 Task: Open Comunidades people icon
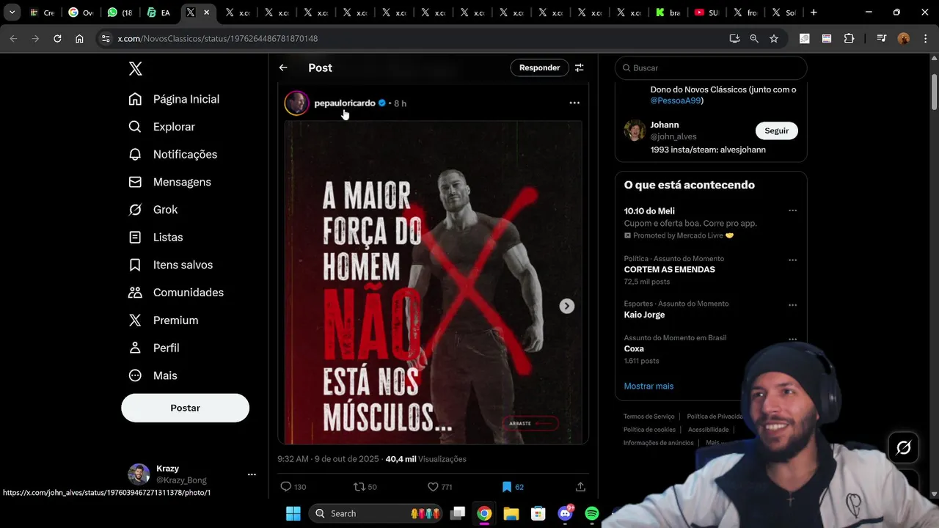tap(135, 293)
